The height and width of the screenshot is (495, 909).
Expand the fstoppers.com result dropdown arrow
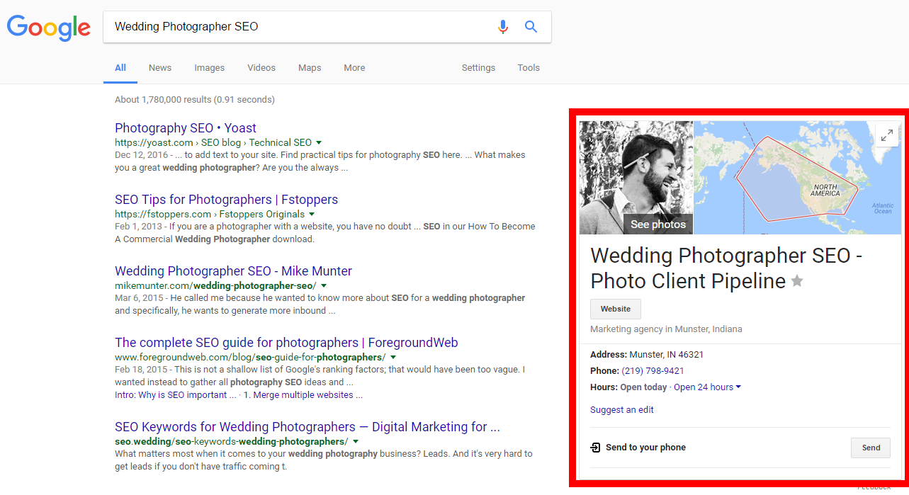312,215
